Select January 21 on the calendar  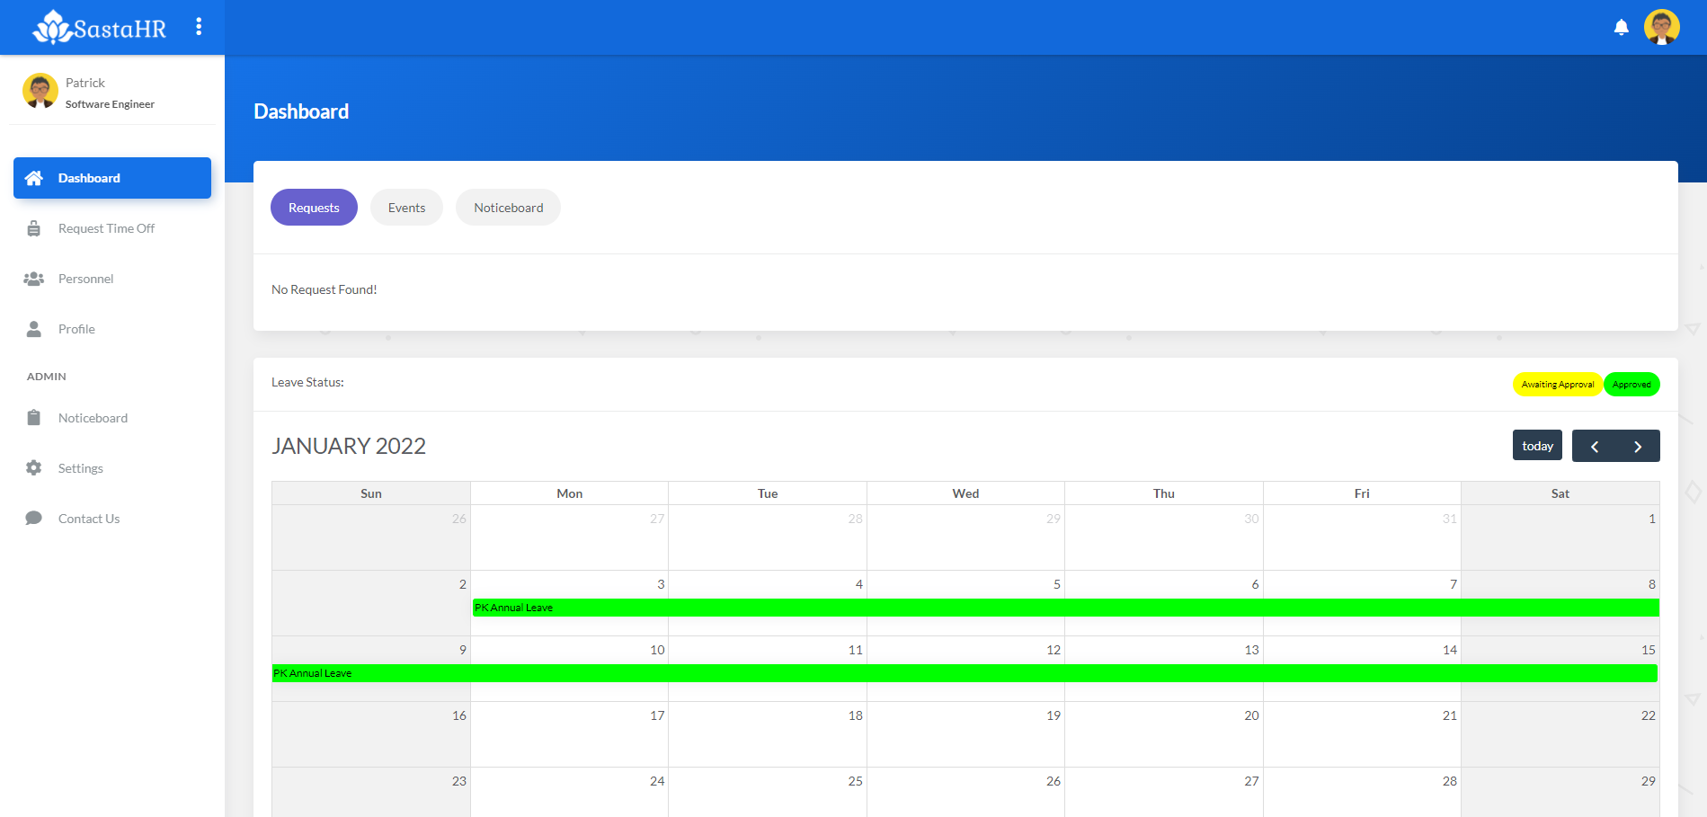(1362, 734)
